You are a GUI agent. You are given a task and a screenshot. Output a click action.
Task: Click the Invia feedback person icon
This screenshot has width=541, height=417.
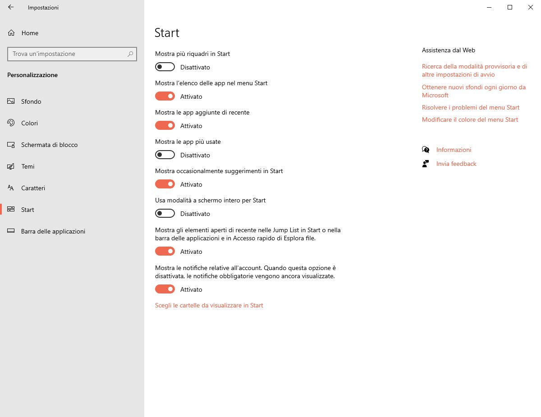[426, 164]
